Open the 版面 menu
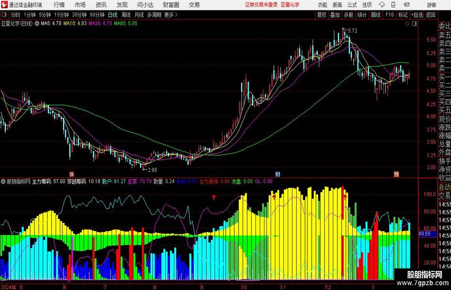 tap(337, 5)
